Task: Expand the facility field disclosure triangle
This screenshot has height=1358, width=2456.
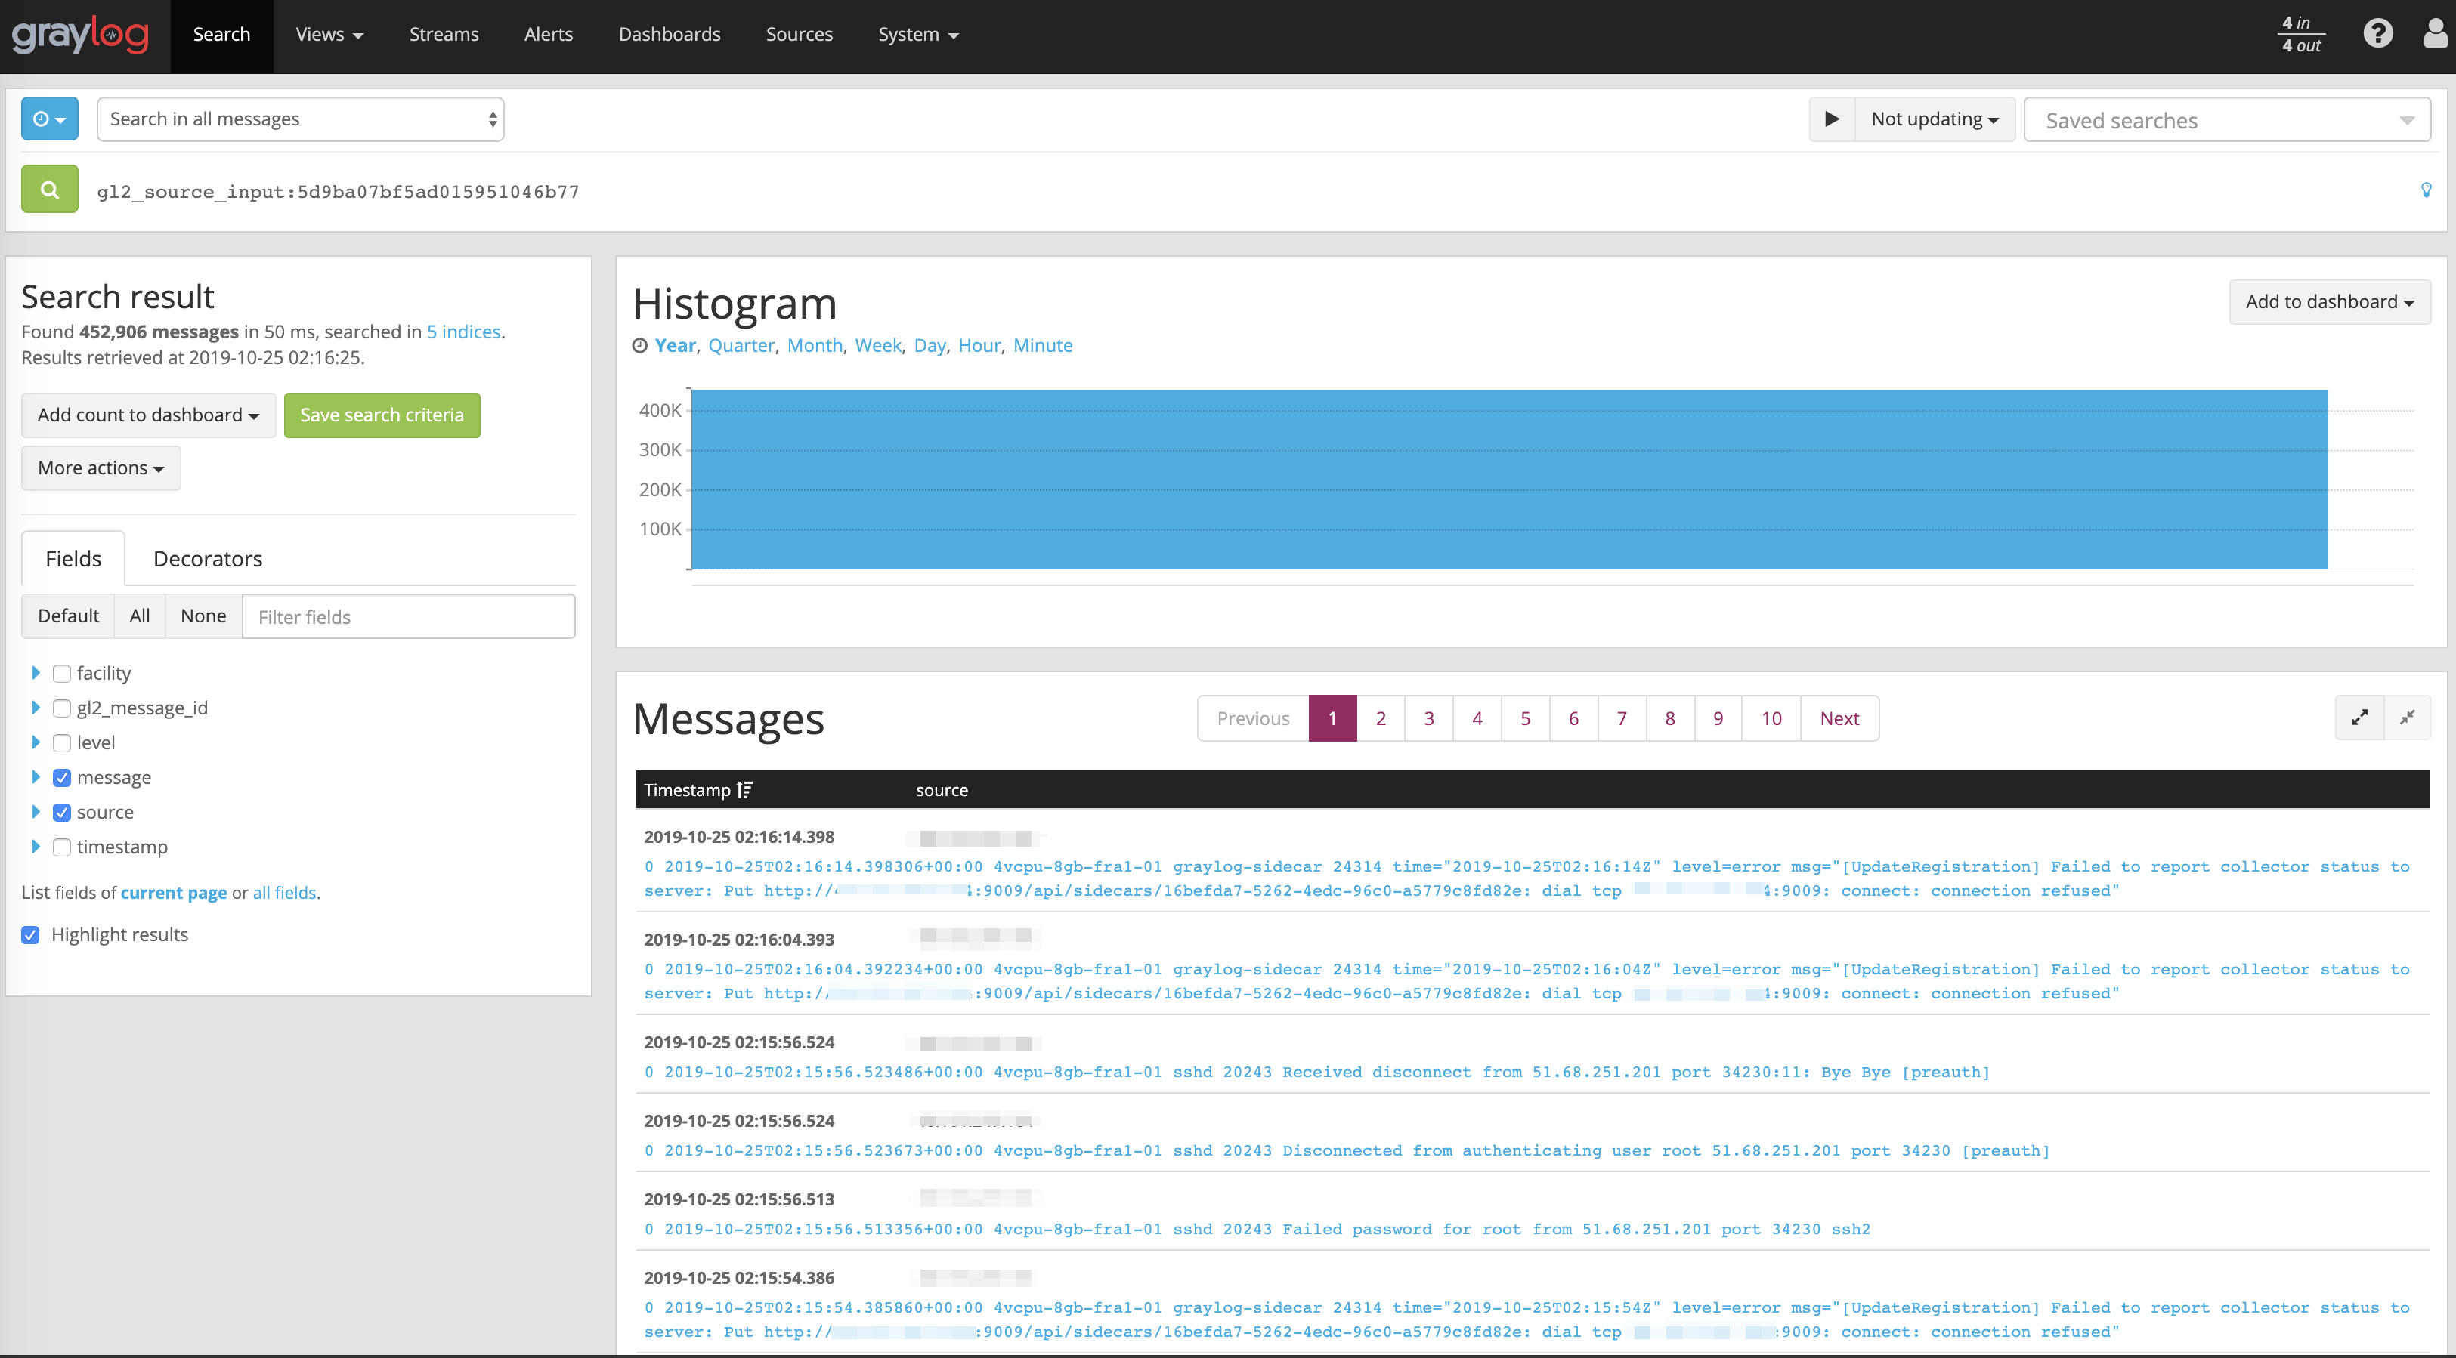Action: (x=37, y=673)
